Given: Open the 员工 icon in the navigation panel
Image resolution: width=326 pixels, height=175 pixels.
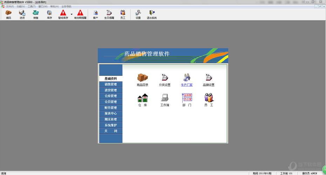Looking at the screenshot, I should (209, 100).
